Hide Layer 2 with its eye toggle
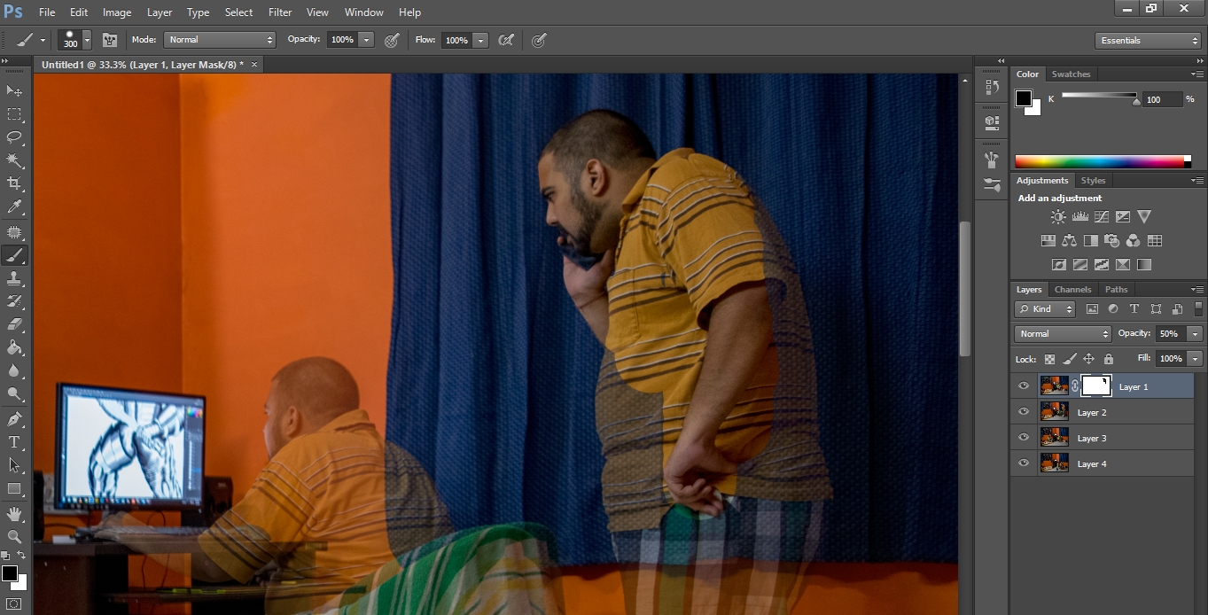Image resolution: width=1208 pixels, height=615 pixels. 1024,411
